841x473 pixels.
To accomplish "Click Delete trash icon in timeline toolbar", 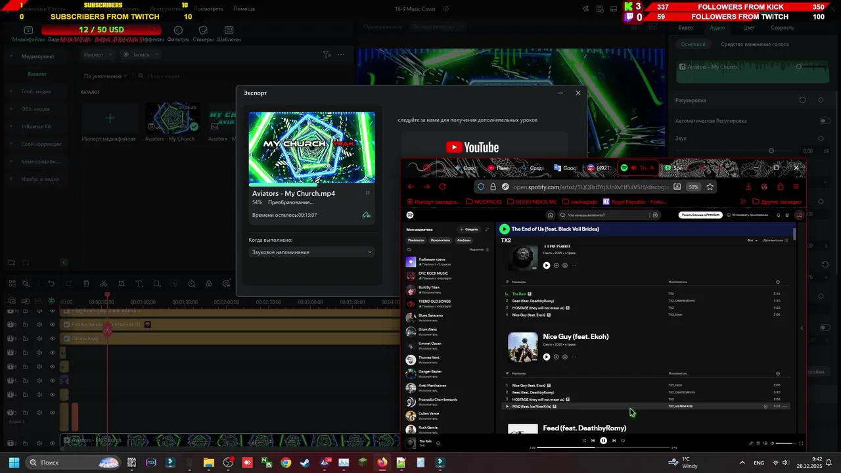I will [86, 284].
